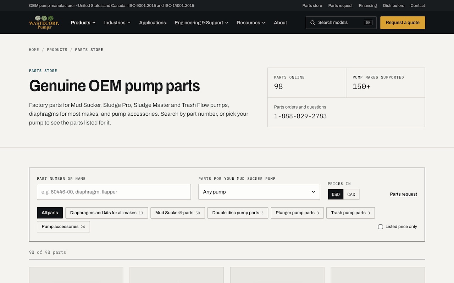This screenshot has height=283, width=454.
Task: Go to the Distributors page
Action: click(x=394, y=6)
